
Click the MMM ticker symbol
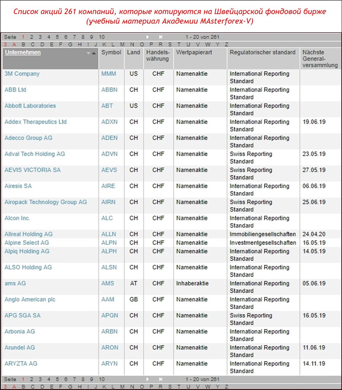pos(109,74)
